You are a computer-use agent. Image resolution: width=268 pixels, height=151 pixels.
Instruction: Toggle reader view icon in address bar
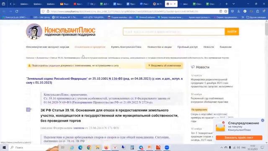[x=221, y=11]
